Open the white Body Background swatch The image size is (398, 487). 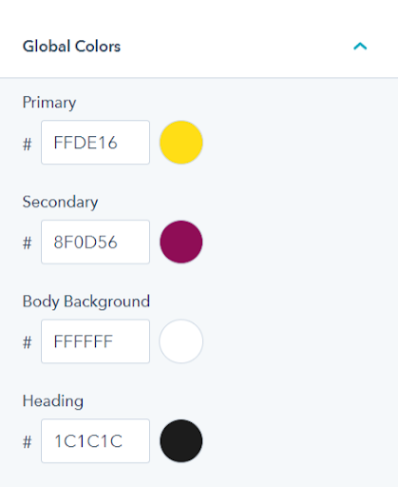point(181,341)
